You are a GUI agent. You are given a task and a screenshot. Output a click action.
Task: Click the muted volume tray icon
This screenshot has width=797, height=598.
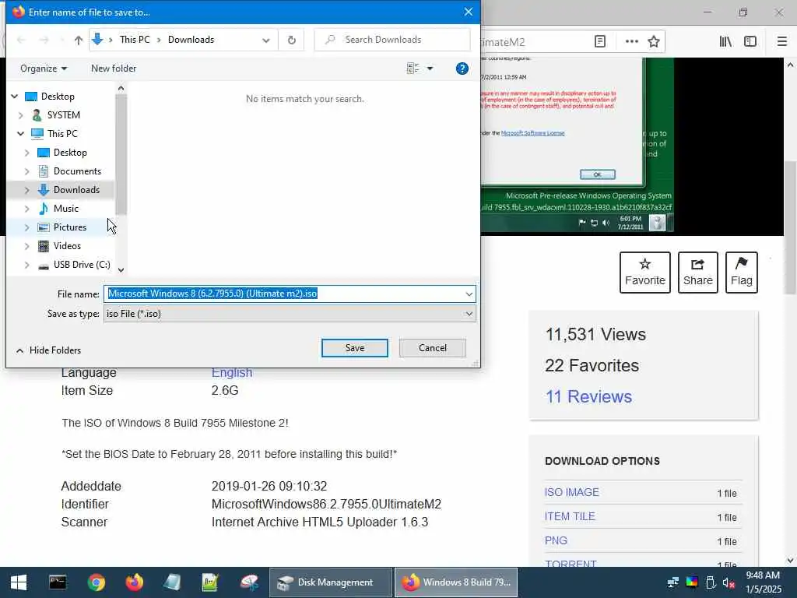[729, 582]
